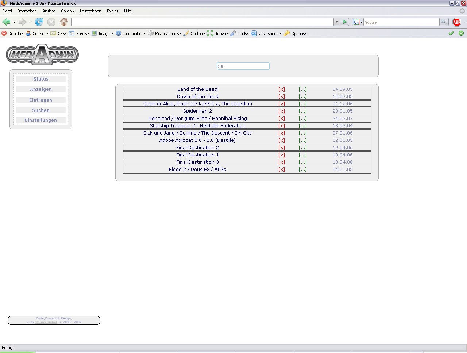Click the MediAdmin logo
This screenshot has height=353, width=467.
42,55
